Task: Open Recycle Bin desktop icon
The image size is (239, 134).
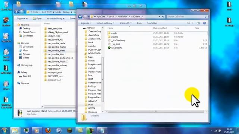Action: click(6, 6)
